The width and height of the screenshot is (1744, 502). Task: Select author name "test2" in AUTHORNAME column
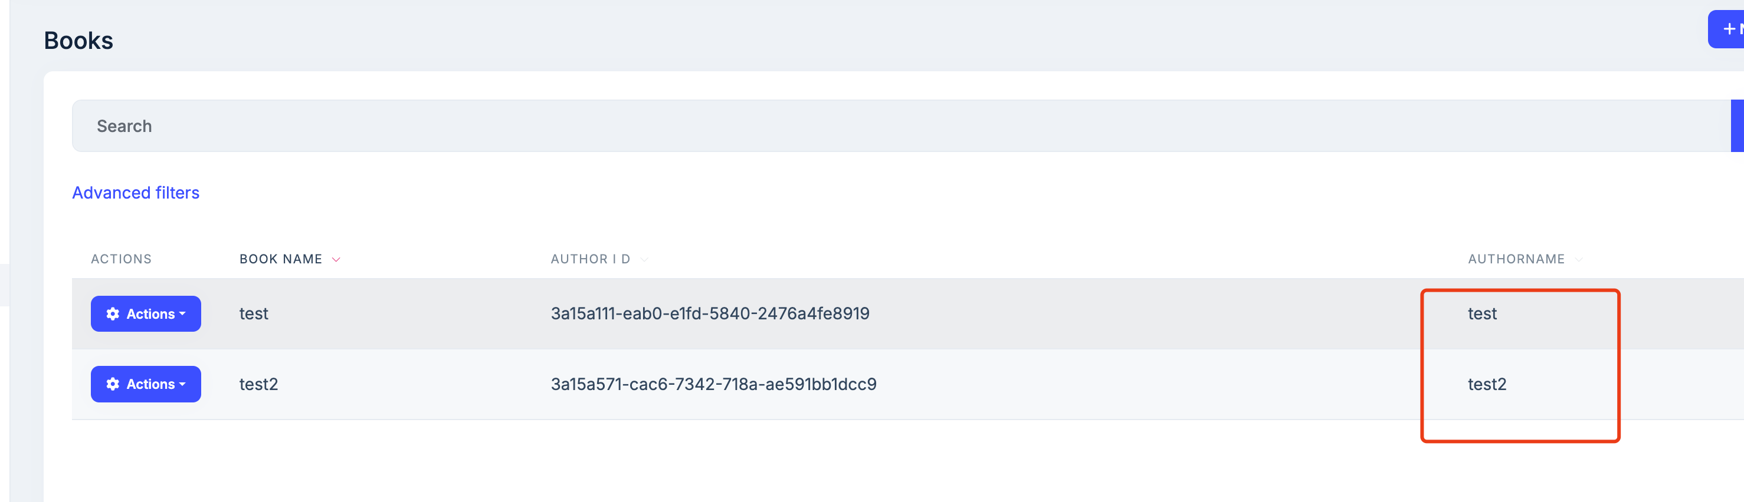1487,384
